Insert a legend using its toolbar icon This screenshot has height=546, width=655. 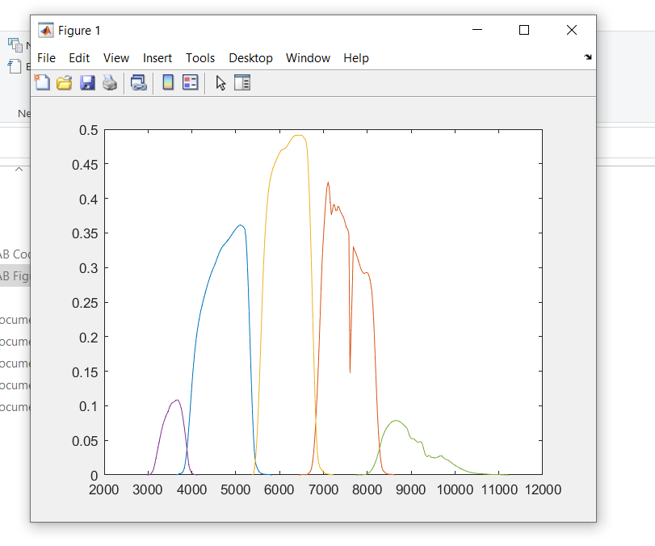(x=188, y=82)
